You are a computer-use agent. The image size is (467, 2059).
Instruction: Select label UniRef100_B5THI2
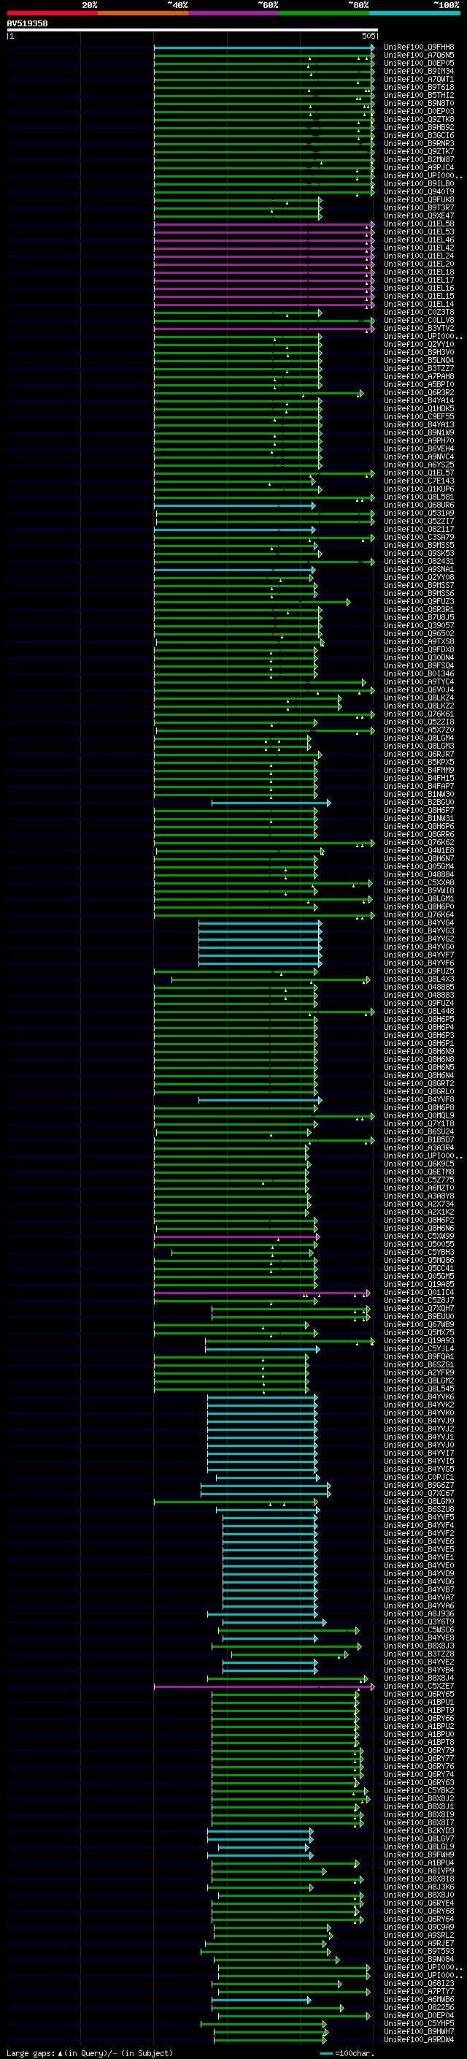[419, 95]
